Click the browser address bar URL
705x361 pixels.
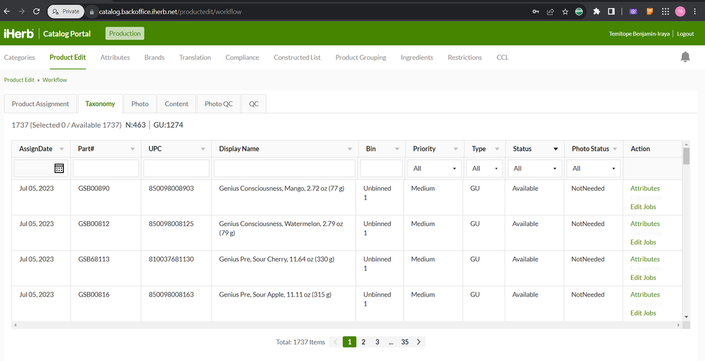(x=170, y=12)
